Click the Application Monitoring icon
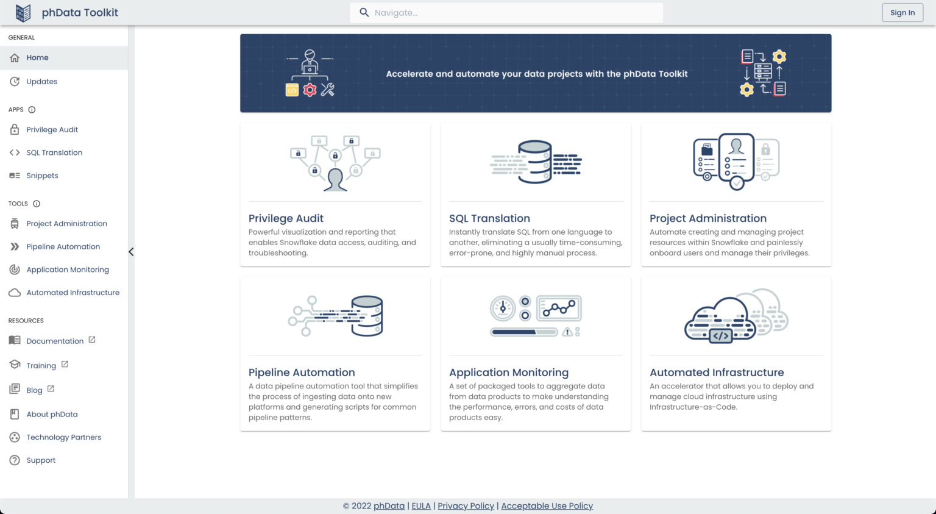 [15, 269]
